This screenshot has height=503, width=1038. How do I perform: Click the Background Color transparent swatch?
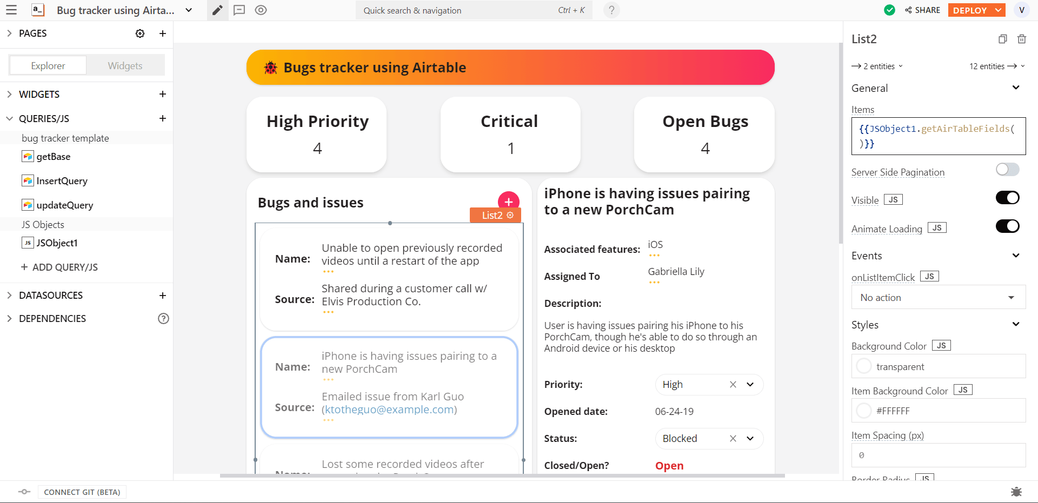864,366
